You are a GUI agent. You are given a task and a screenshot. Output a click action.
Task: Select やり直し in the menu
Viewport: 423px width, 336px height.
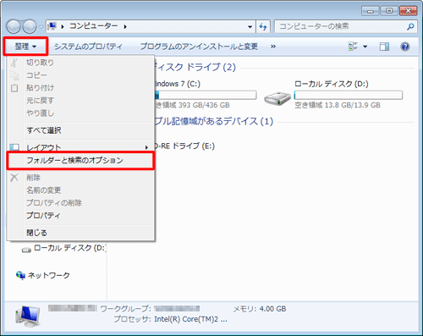click(80, 113)
